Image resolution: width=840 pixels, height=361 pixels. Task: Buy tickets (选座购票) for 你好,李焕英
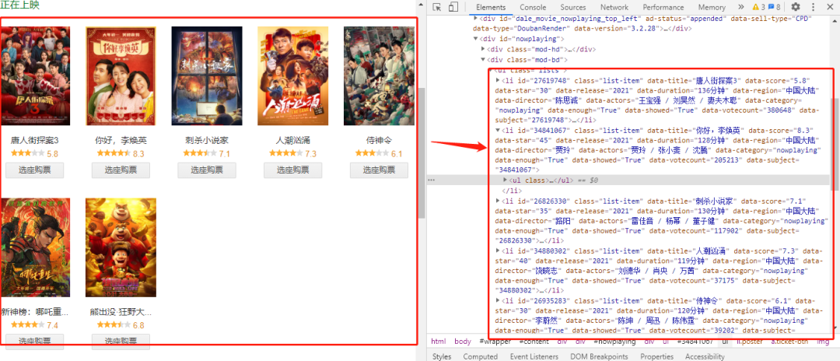click(121, 170)
